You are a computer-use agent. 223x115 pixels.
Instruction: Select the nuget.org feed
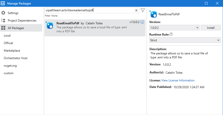coord(10,66)
